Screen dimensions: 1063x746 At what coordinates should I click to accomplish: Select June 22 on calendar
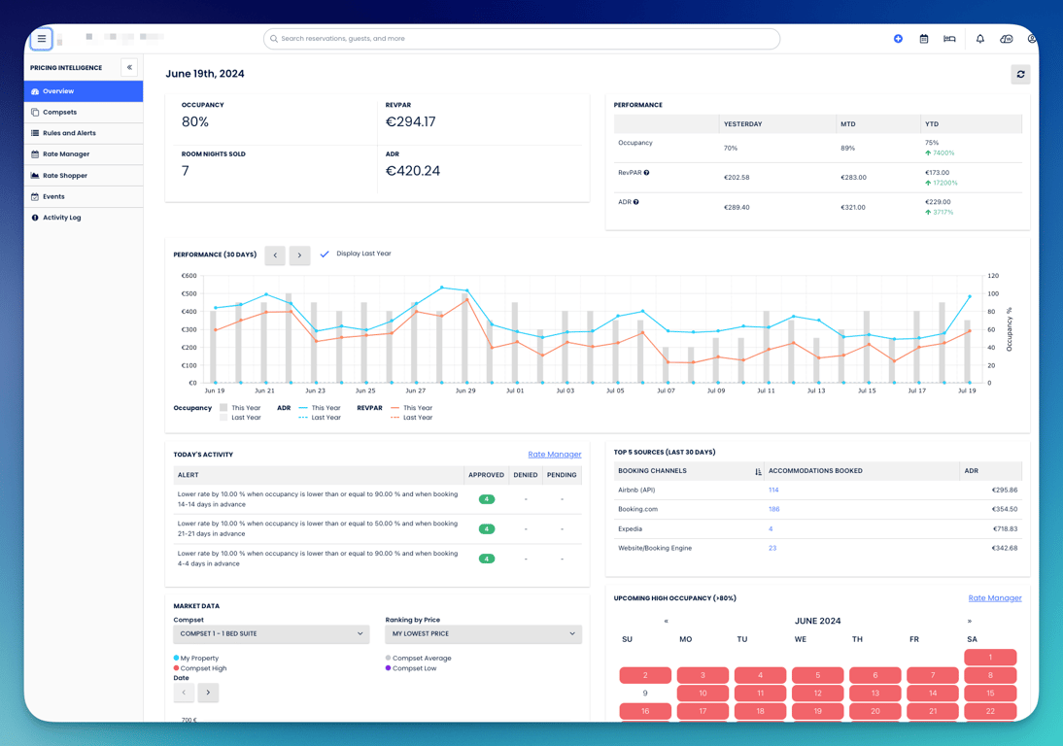pos(990,711)
